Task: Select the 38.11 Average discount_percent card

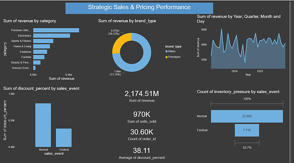Action: [x=141, y=153]
